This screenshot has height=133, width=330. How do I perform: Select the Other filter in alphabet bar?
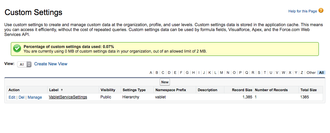click(x=311, y=73)
